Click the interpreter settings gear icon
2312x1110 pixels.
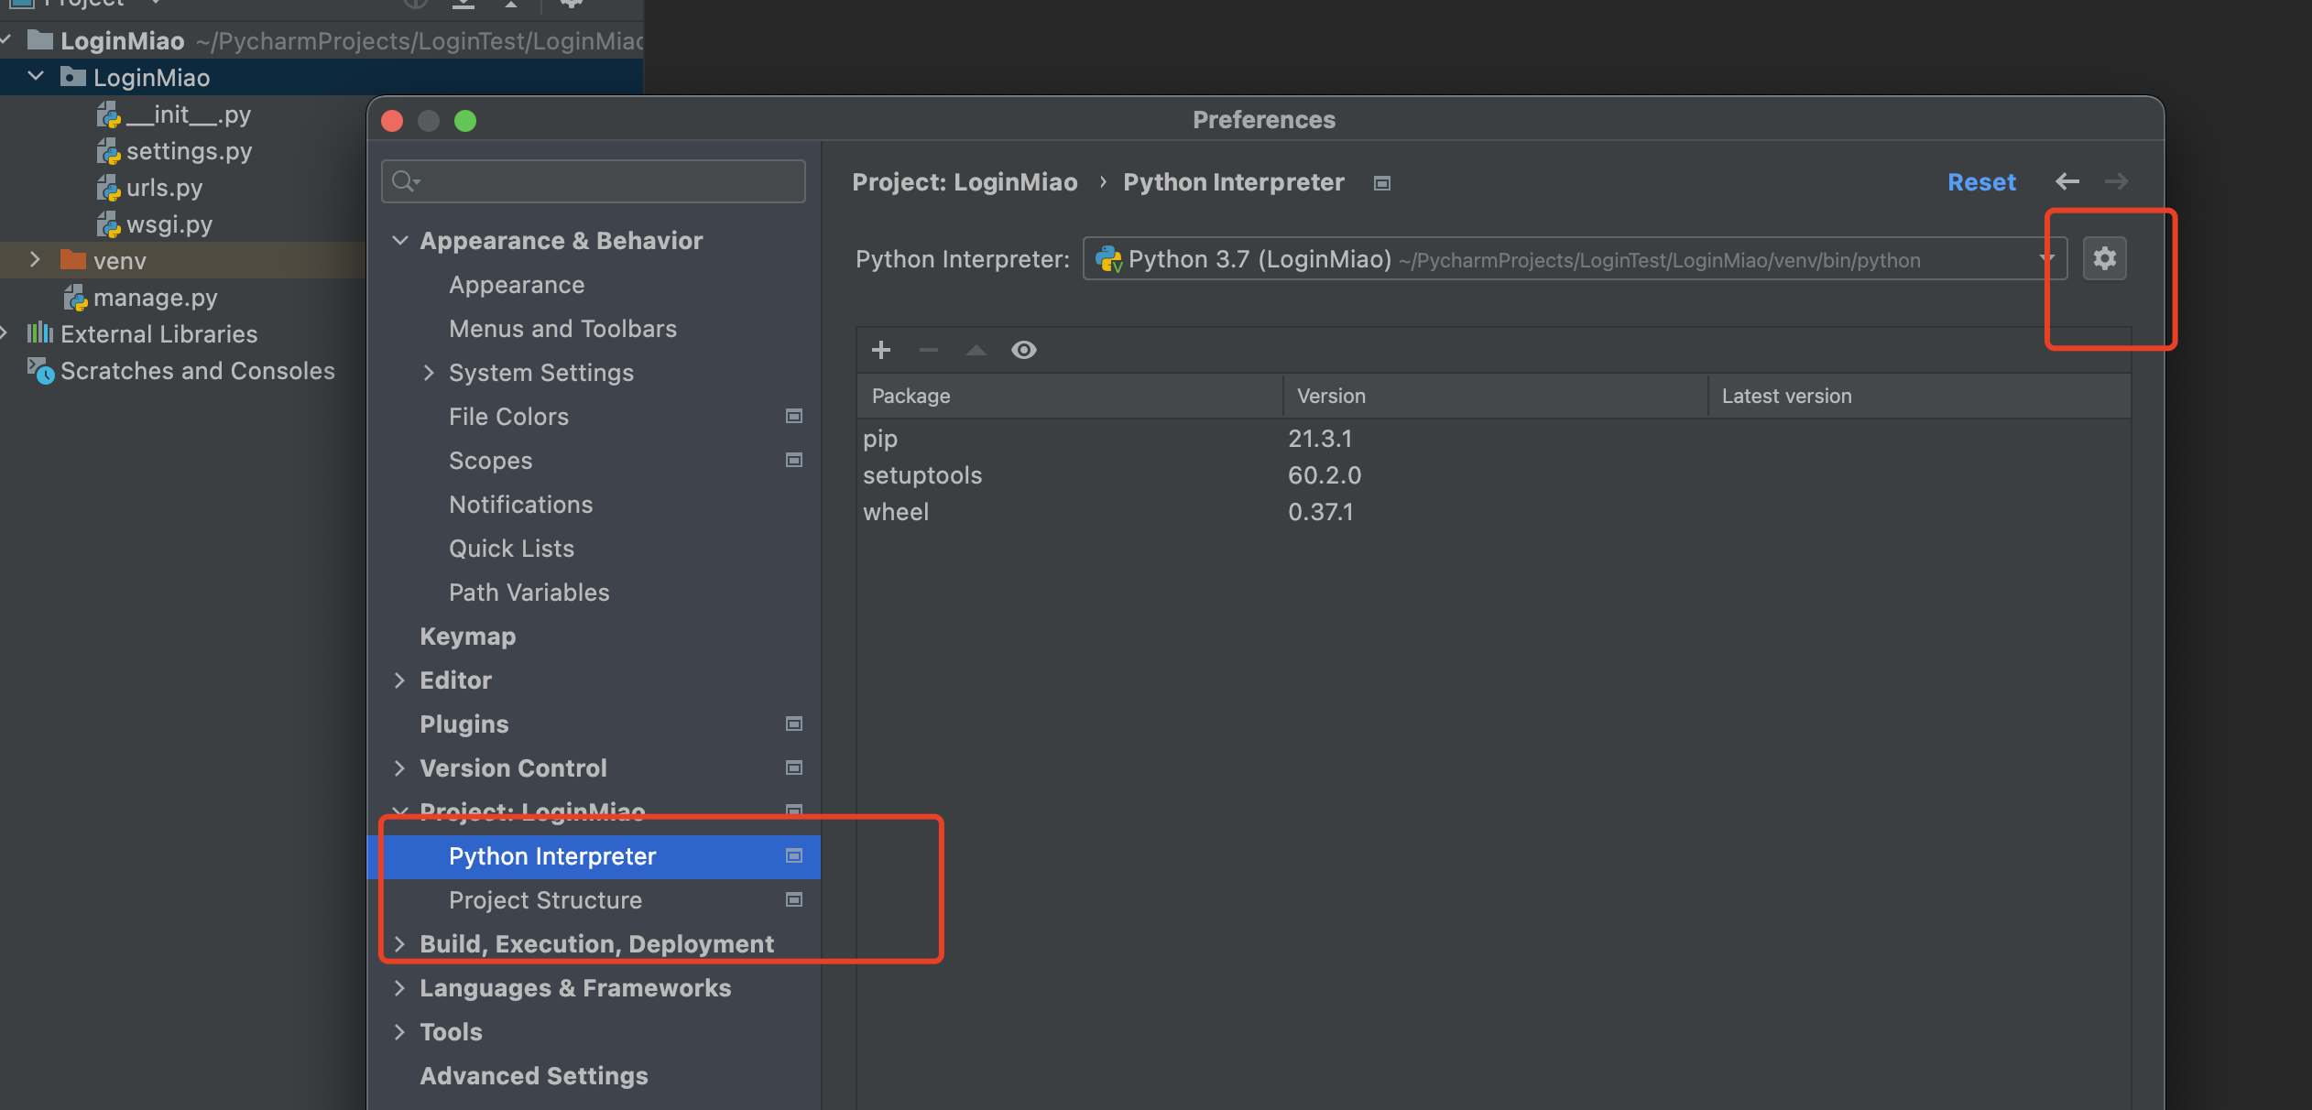tap(2104, 259)
